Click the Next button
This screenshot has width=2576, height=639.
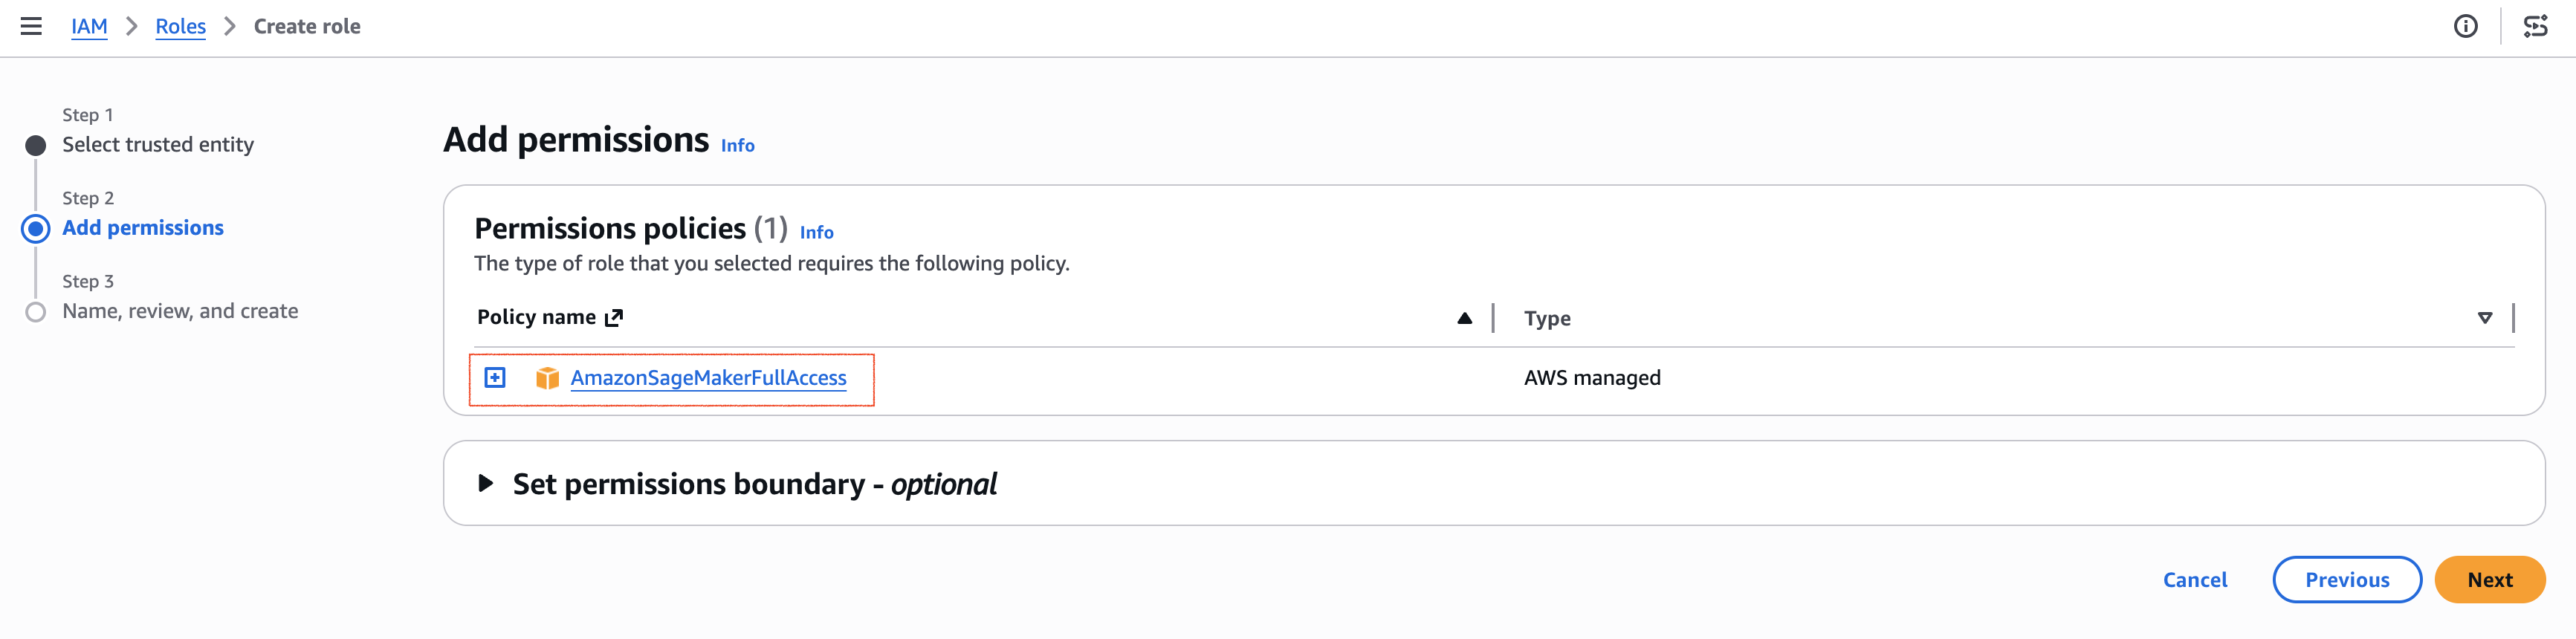point(2489,580)
